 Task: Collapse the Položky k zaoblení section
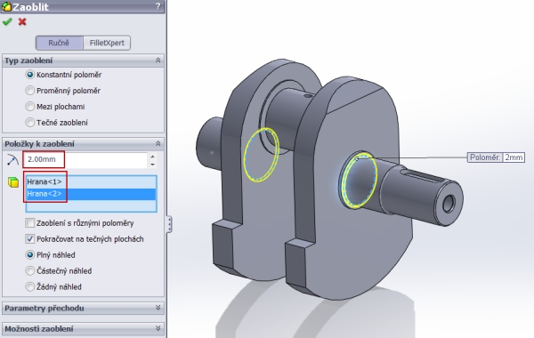(158, 143)
